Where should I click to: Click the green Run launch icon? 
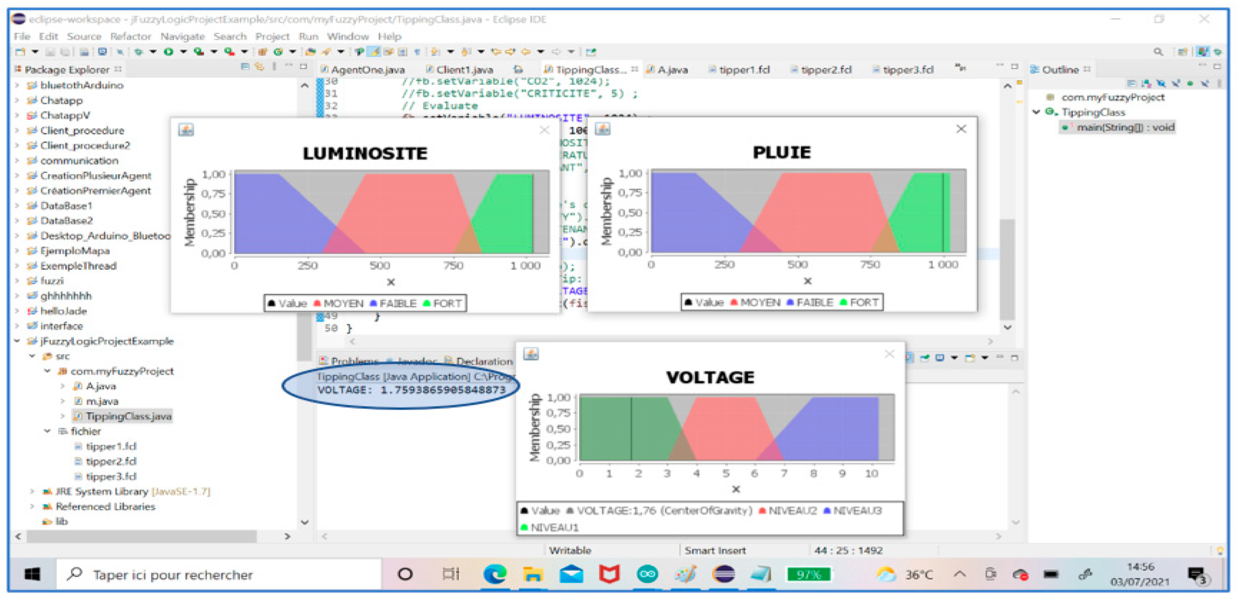[x=169, y=52]
